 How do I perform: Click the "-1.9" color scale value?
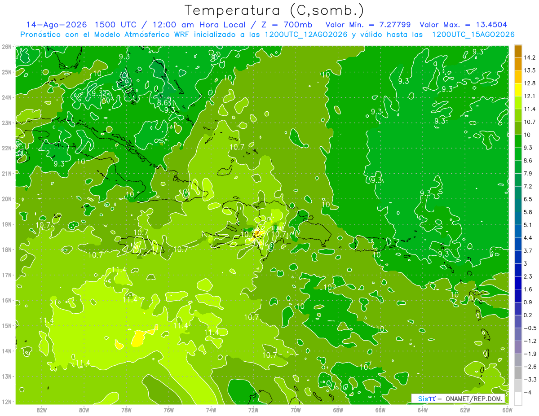coord(530,354)
